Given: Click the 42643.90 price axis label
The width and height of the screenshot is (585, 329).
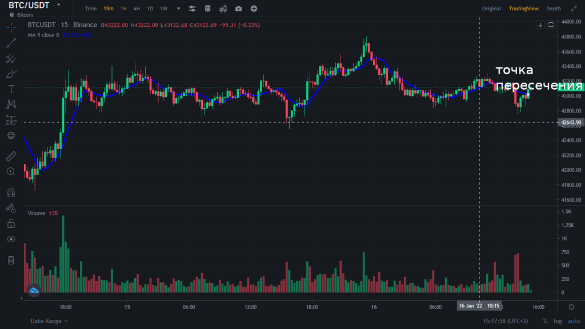Looking at the screenshot, I should 571,122.
